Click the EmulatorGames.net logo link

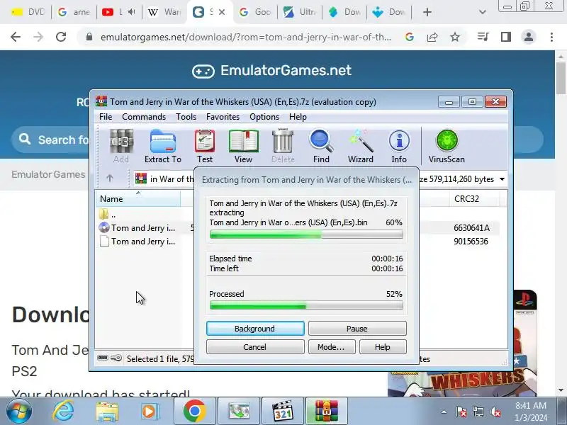(x=271, y=70)
